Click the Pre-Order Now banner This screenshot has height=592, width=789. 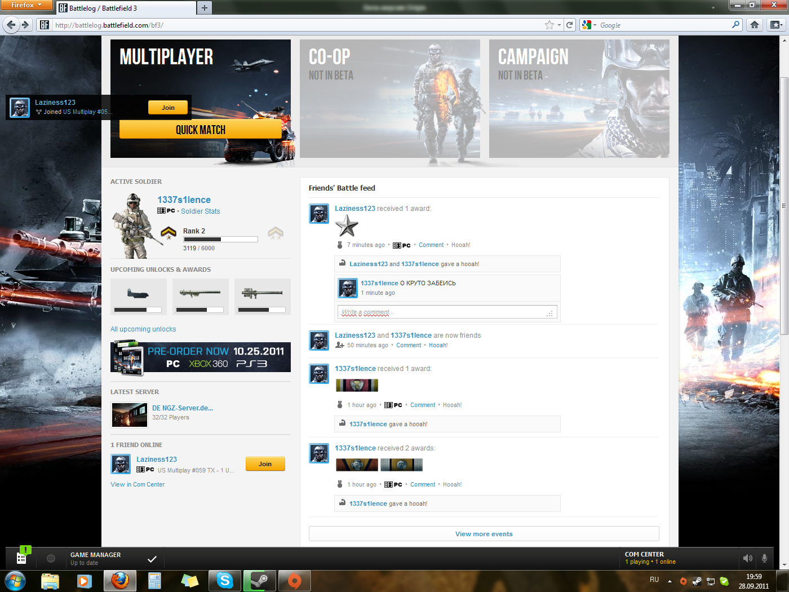coord(201,357)
